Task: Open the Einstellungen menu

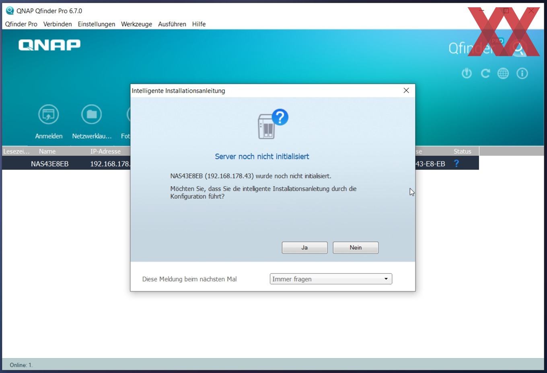Action: pos(97,24)
